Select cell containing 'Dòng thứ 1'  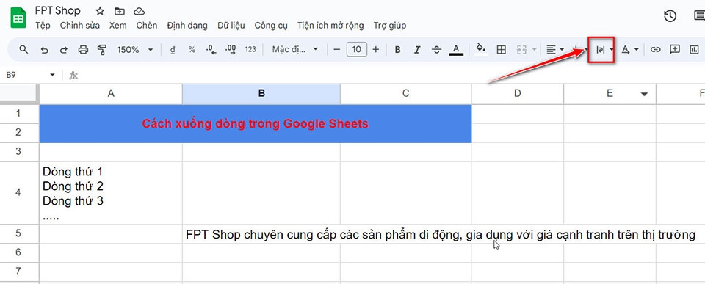pyautogui.click(x=111, y=193)
